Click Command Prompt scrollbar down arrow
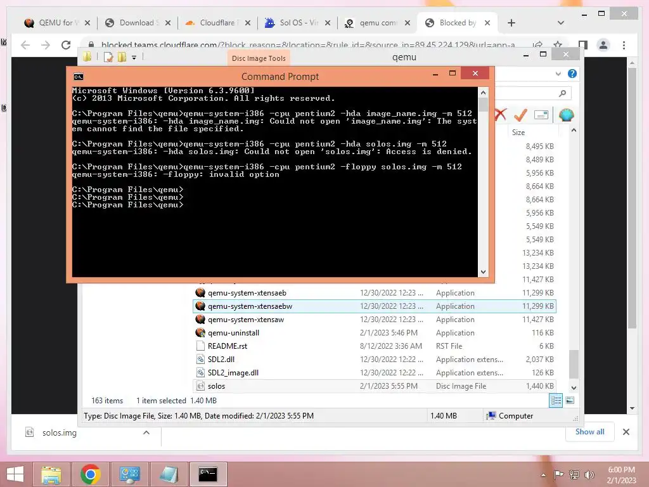649x487 pixels. [x=483, y=272]
